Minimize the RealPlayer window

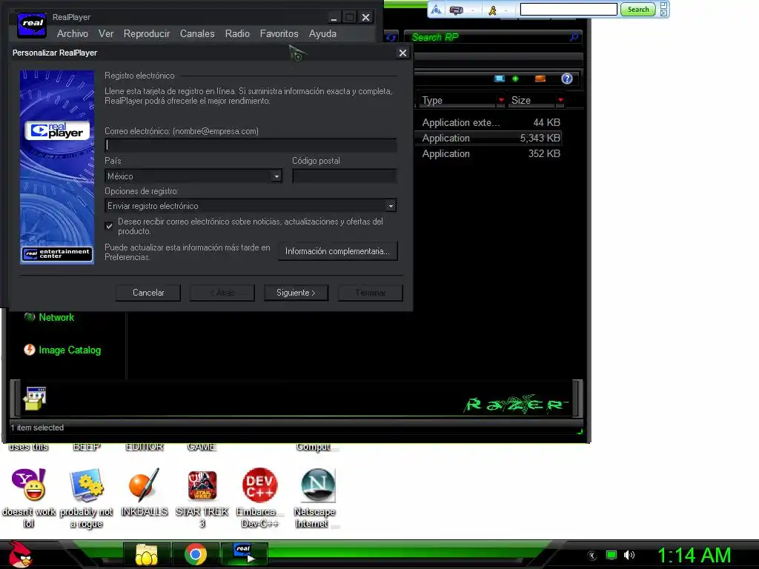(334, 18)
